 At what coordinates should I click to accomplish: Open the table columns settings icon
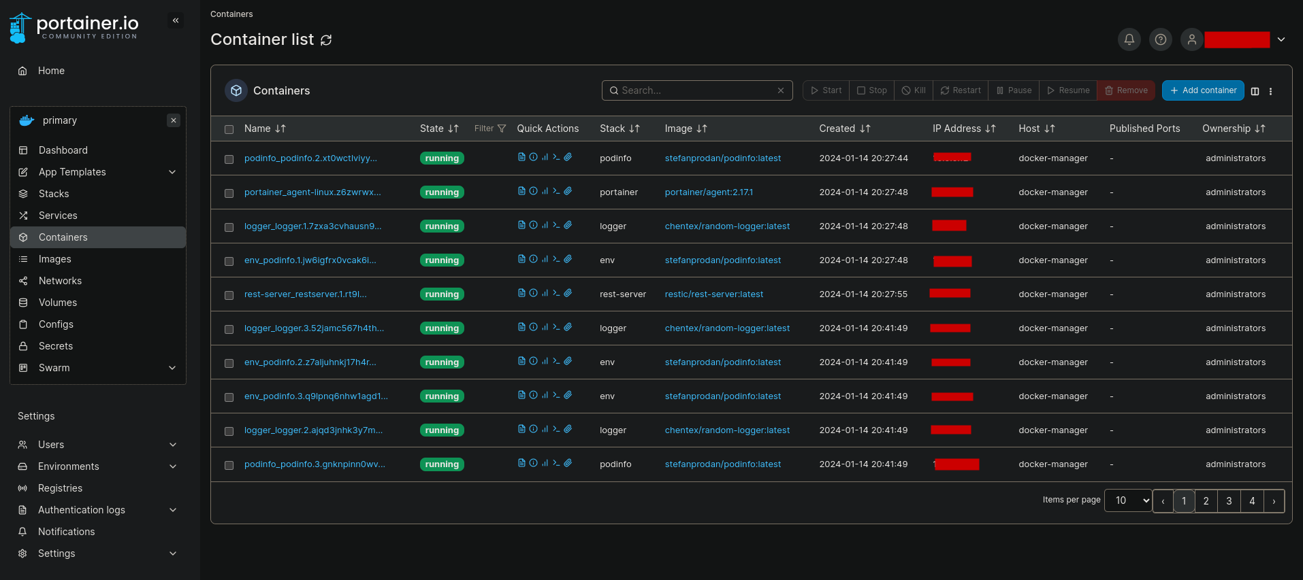[1255, 91]
